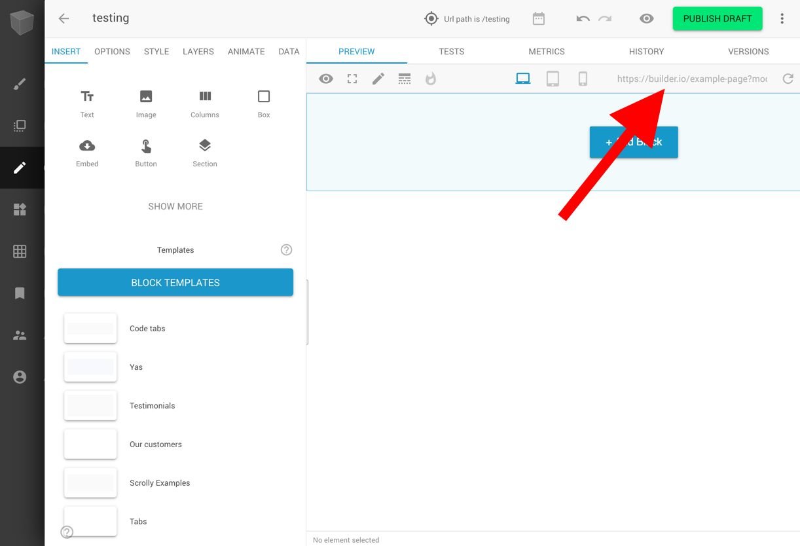Screen dimensions: 800x546
Task: Switch to tablet device preview
Action: (x=553, y=79)
